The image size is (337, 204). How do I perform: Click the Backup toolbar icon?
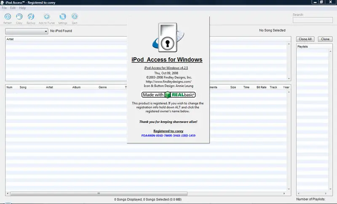coord(31,16)
